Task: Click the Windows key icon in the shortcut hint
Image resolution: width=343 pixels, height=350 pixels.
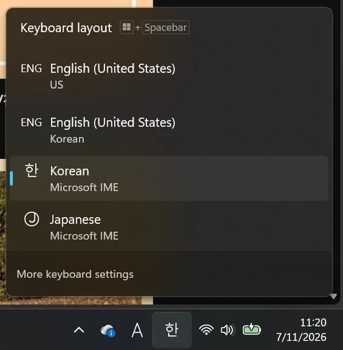Action: coord(127,27)
